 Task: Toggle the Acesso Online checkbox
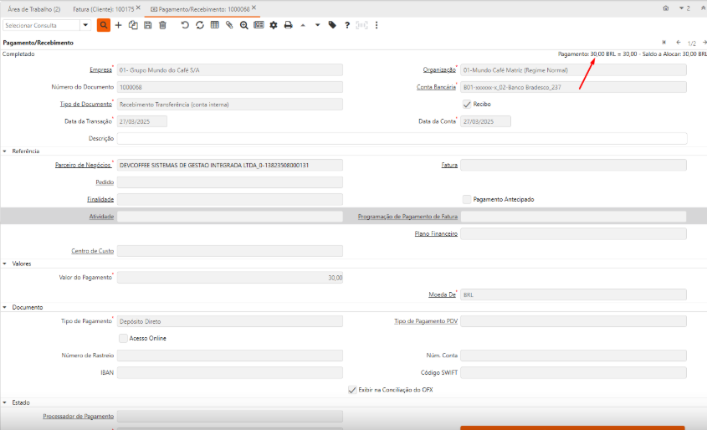pos(123,338)
